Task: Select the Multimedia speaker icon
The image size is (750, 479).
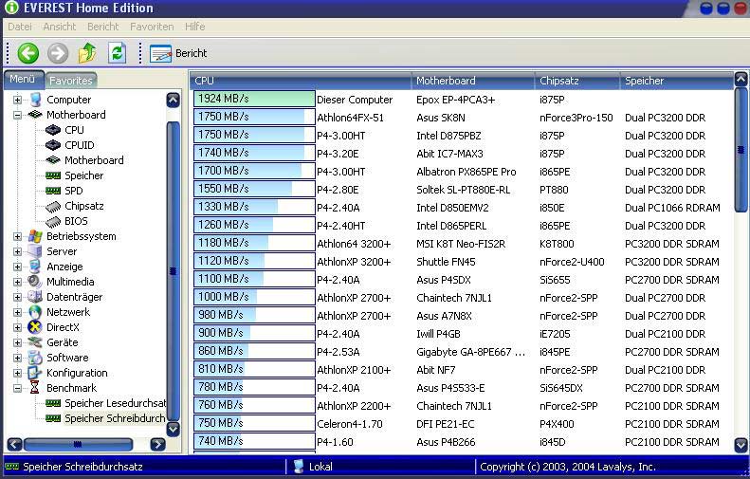Action: [35, 282]
